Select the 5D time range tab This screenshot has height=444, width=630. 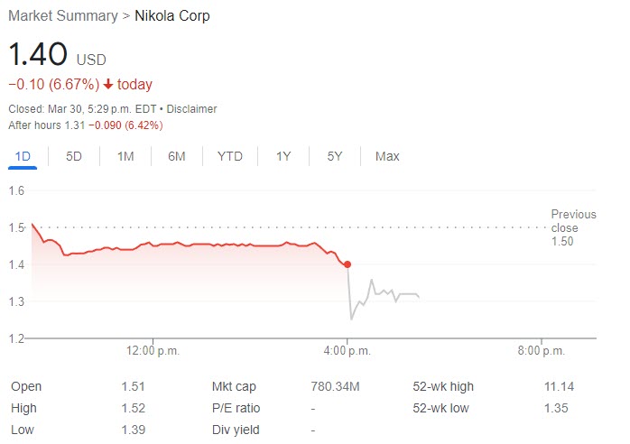coord(74,156)
